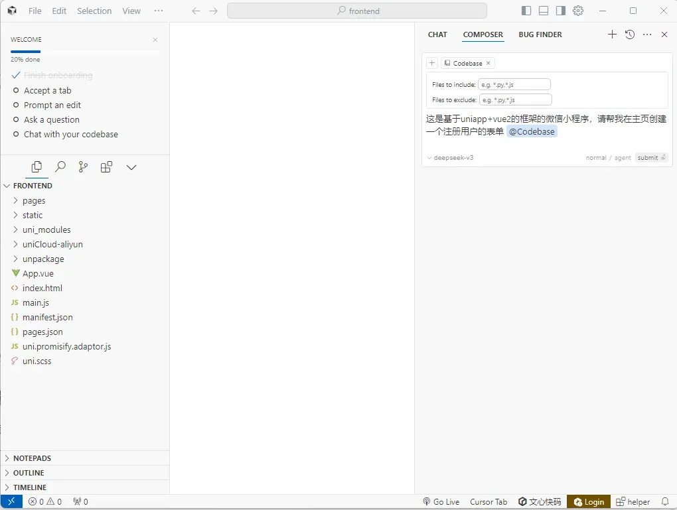677x510 pixels.
Task: Show more sidebar views chevron
Action: coord(131,167)
